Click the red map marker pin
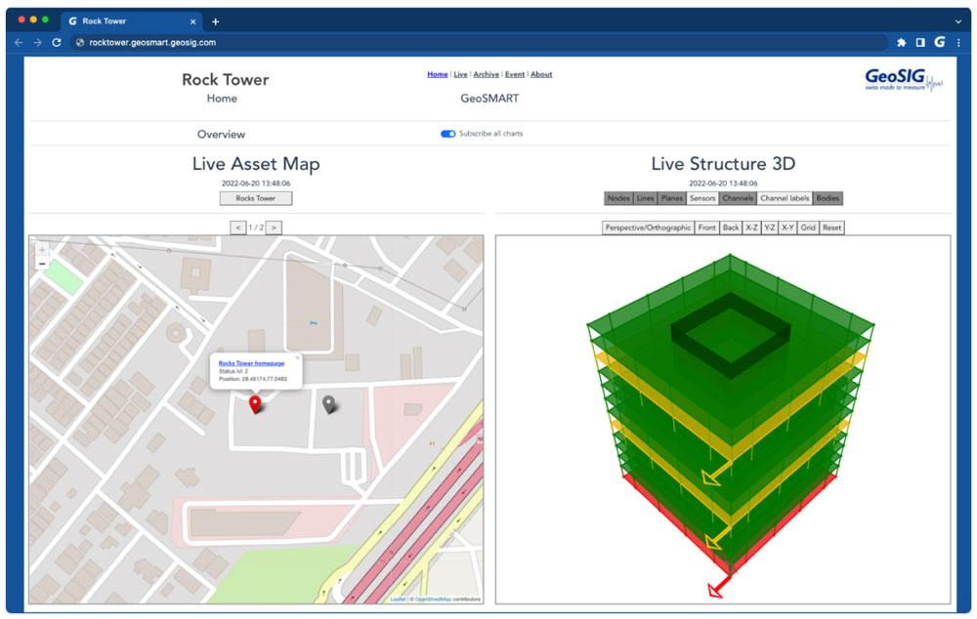Screen dimensions: 977x619 coord(255,404)
